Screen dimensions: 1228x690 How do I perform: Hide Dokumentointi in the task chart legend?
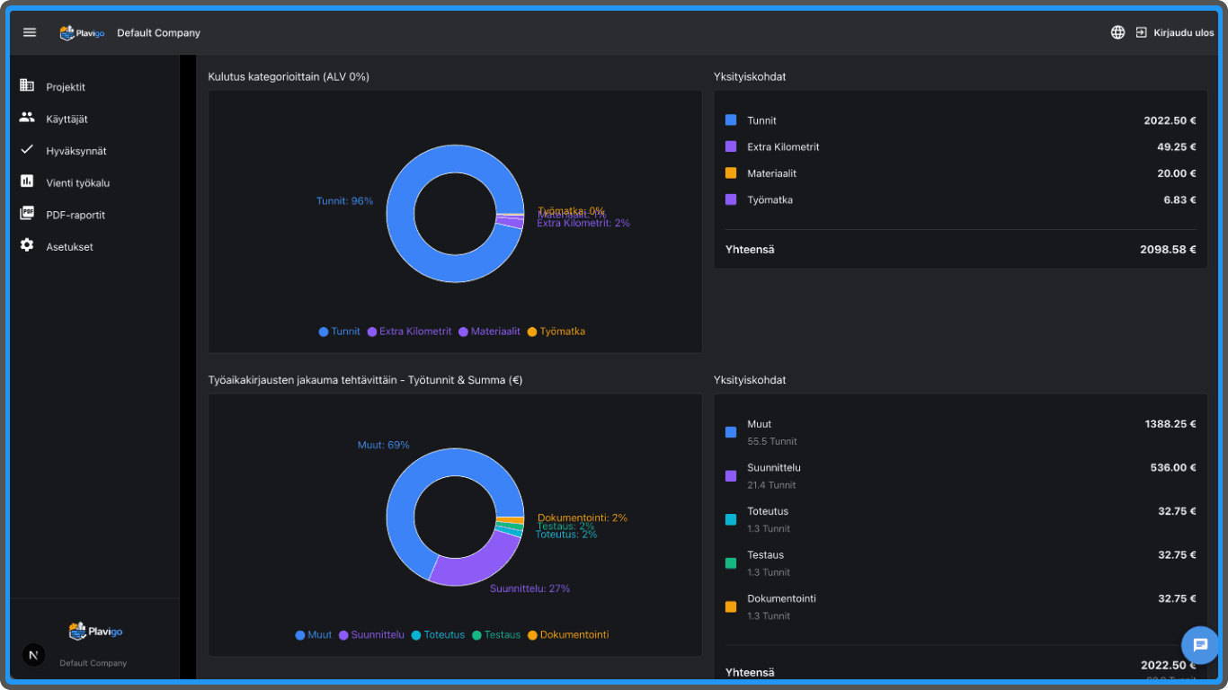pyautogui.click(x=567, y=635)
